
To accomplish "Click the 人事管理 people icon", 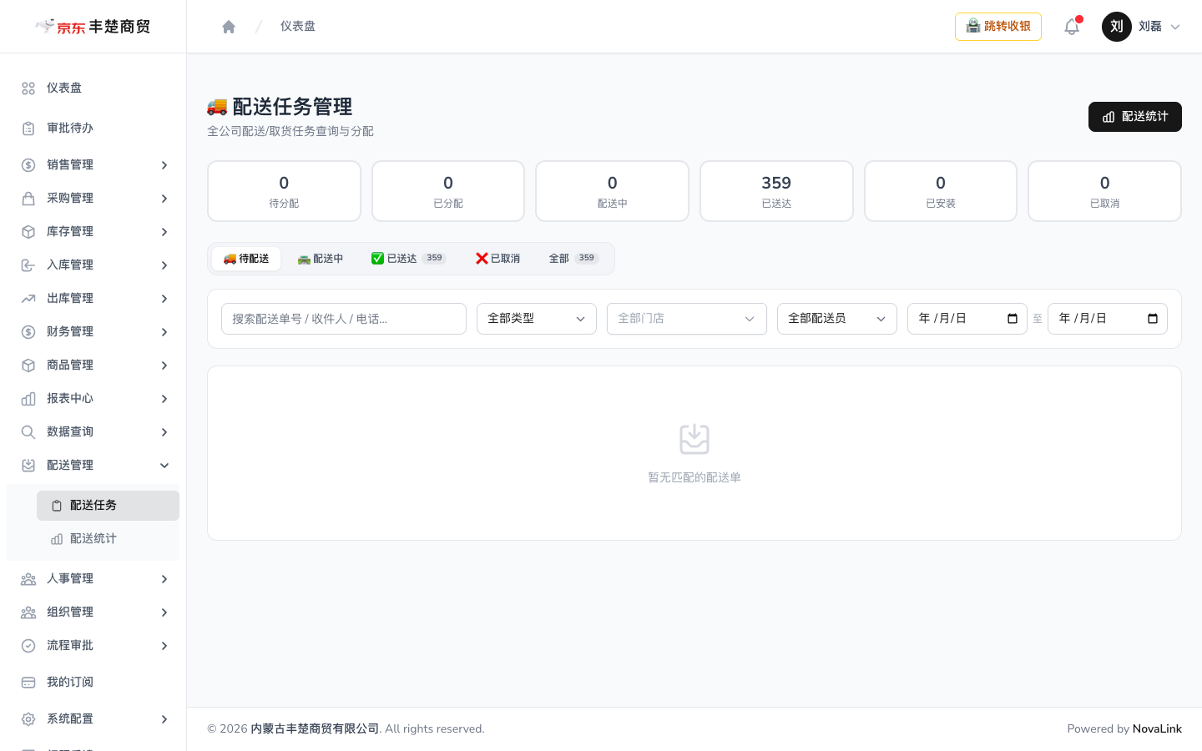I will click(28, 579).
